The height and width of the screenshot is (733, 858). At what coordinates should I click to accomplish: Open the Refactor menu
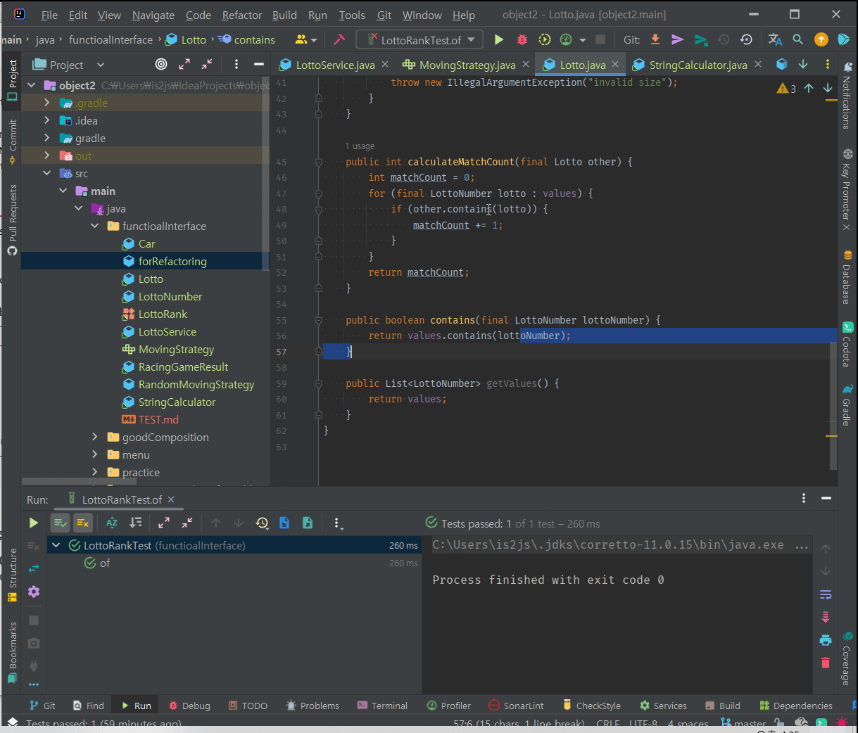point(241,15)
